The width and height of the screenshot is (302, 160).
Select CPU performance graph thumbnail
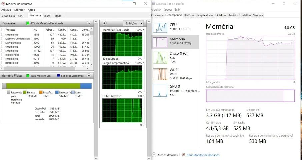coord(160,28)
